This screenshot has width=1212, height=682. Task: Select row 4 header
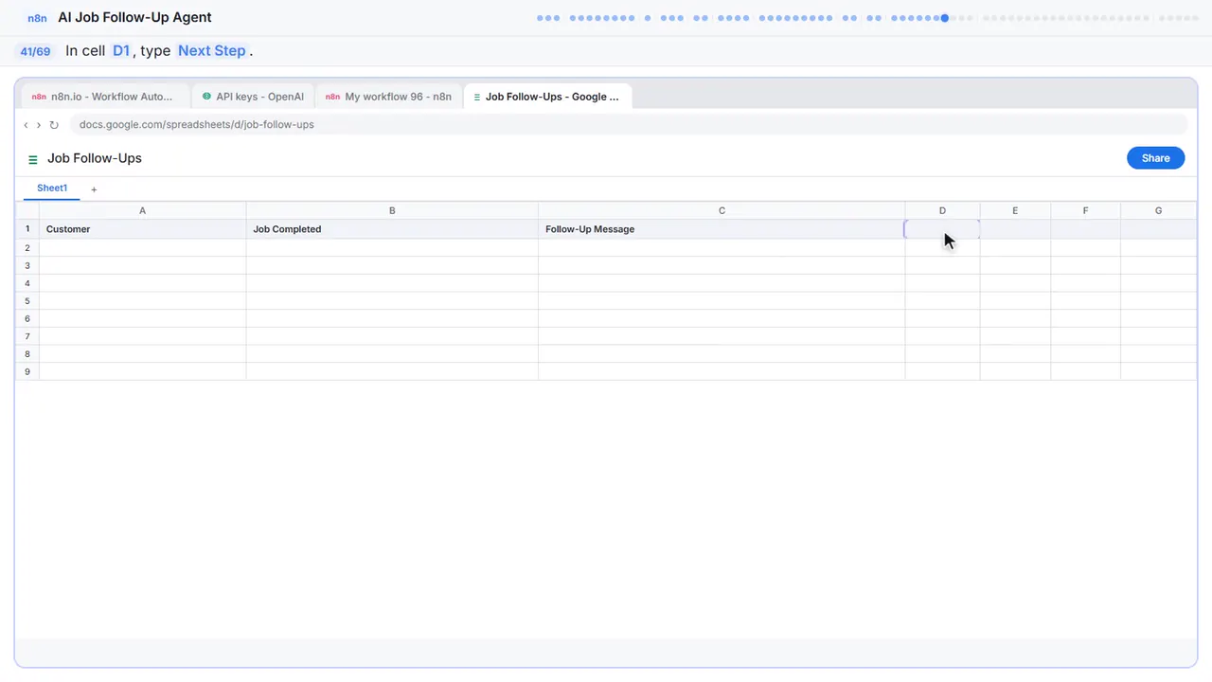click(27, 283)
